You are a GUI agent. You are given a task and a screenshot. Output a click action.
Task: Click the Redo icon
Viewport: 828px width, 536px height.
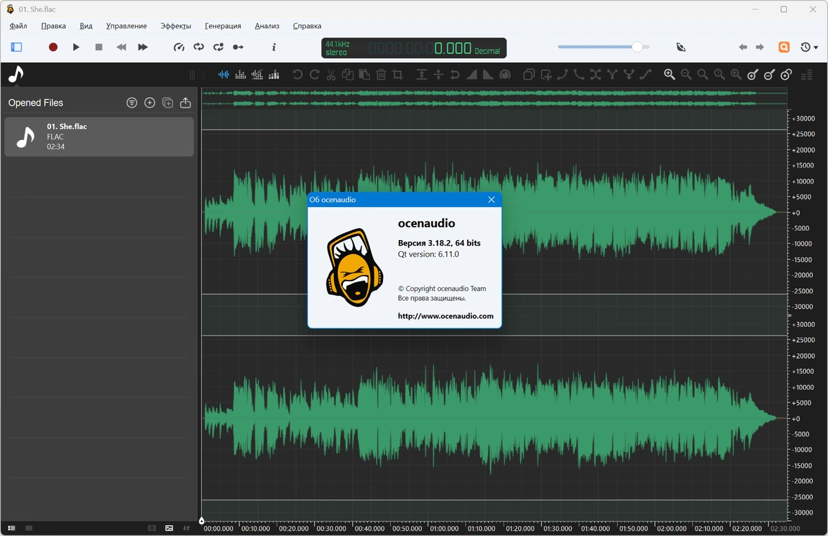click(x=315, y=75)
